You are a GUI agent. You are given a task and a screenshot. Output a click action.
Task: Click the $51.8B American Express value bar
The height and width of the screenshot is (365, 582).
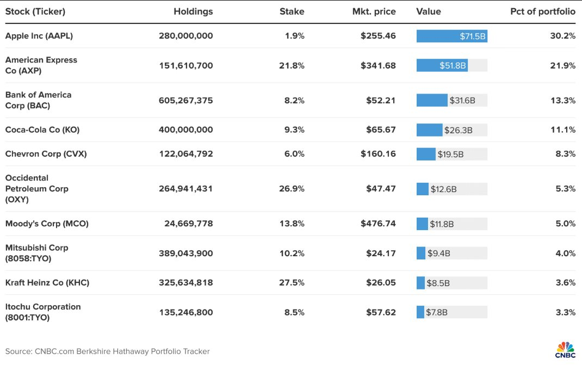coord(442,65)
